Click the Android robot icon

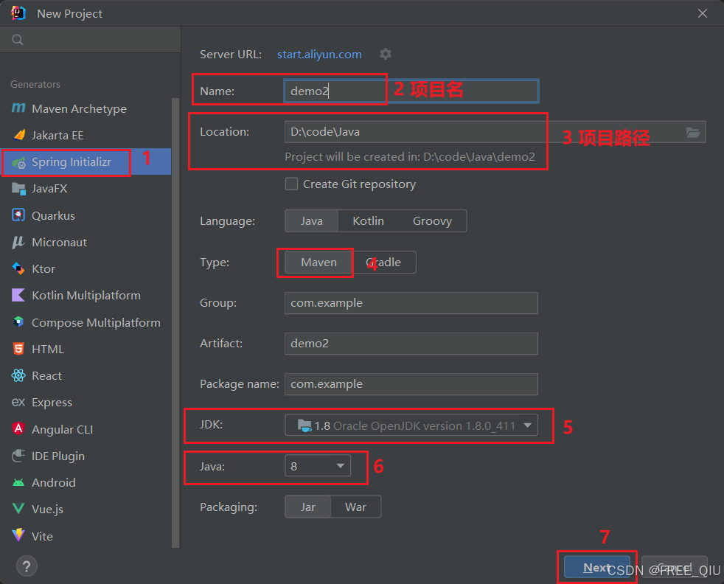pyautogui.click(x=18, y=482)
